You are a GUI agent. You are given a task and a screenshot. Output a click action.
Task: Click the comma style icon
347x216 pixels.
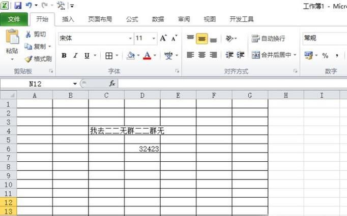(x=337, y=55)
